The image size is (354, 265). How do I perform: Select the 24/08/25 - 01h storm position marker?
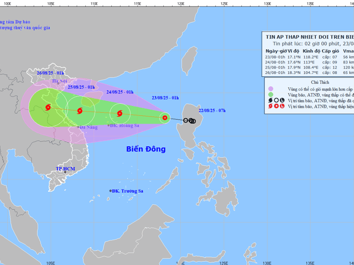(x=118, y=115)
